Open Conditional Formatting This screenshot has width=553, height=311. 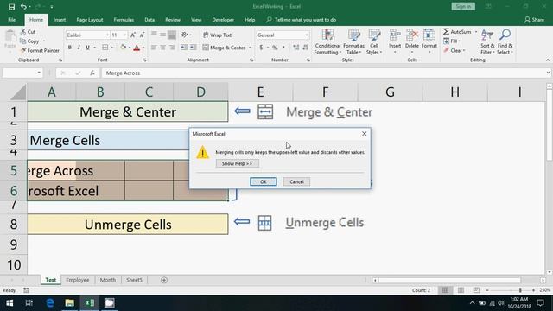click(x=327, y=42)
